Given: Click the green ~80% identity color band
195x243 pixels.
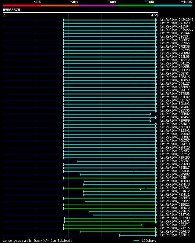Looking at the screenshot, I should coord(135,6).
